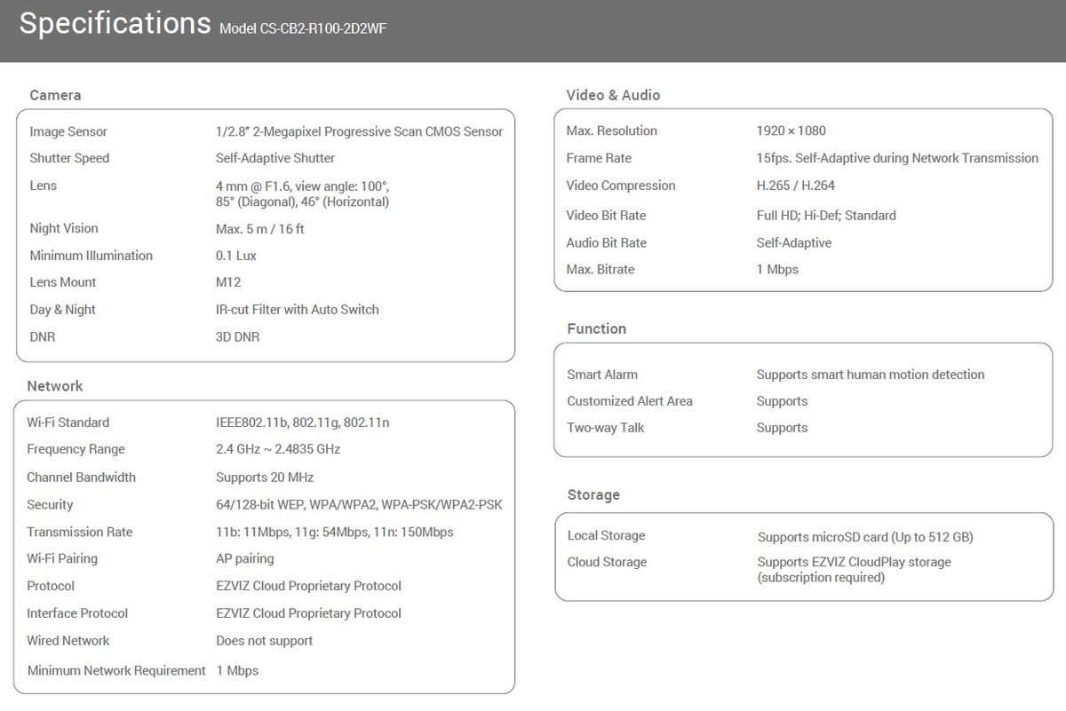Screen dimensions: 1066x711
Task: Select the Two-way Talk label
Action: (x=606, y=428)
